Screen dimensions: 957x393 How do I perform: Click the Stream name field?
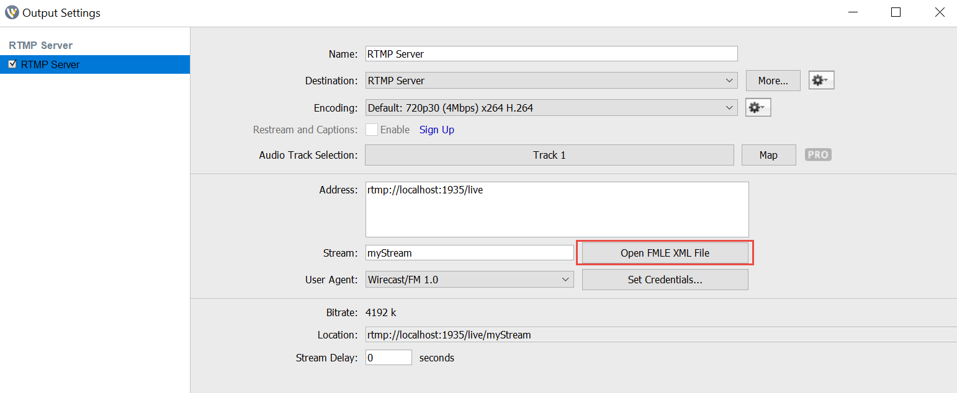pyautogui.click(x=469, y=253)
